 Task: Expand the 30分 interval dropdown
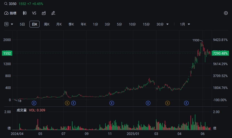163,24
